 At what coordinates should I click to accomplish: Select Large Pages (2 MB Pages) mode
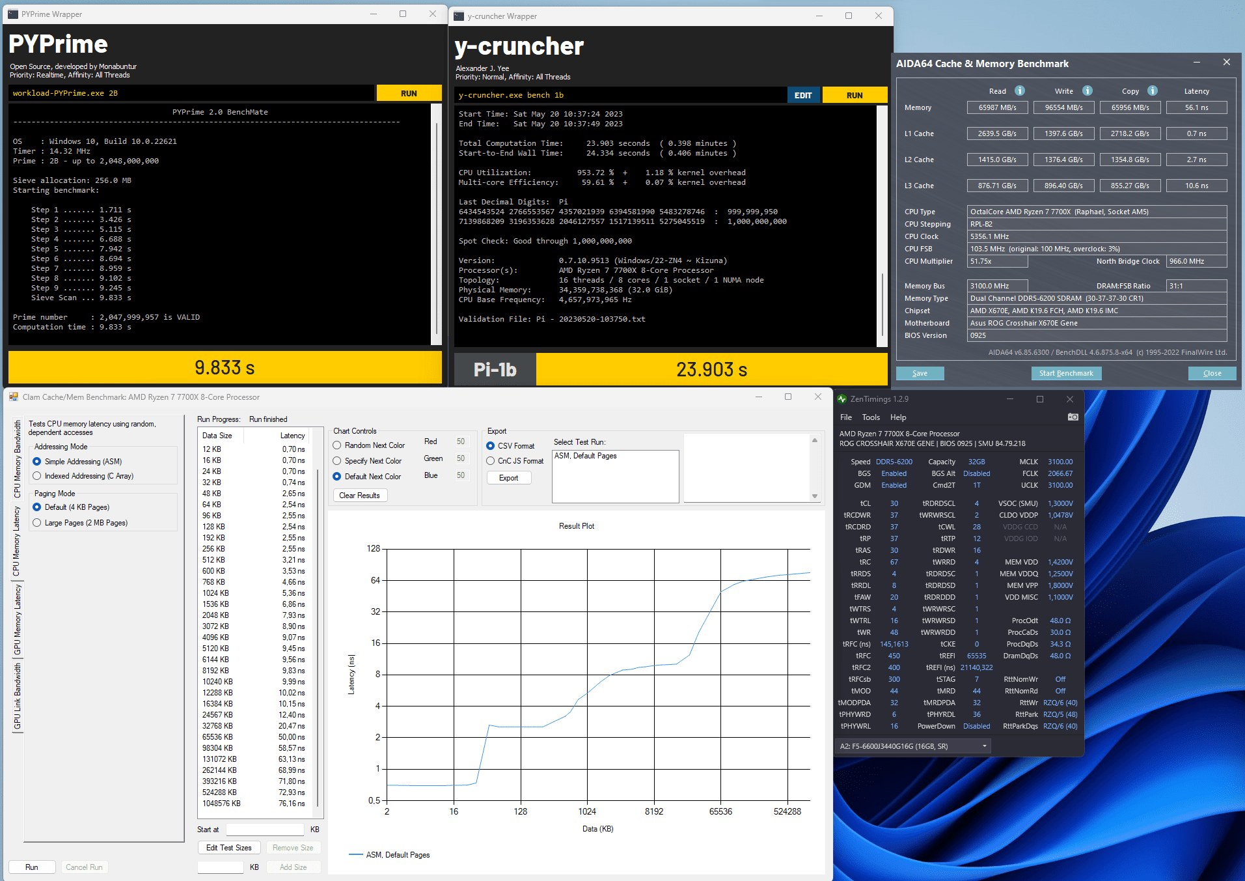click(37, 523)
